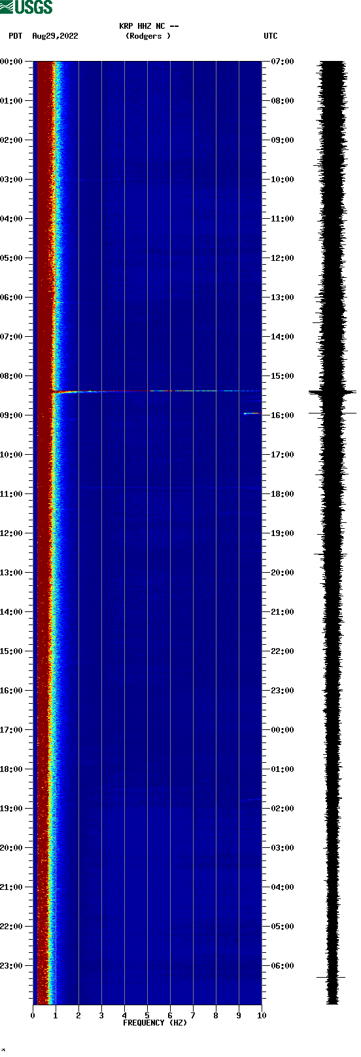The height and width of the screenshot is (1057, 361).
Task: Click the 'Aug29,2022' date label
Action: pyautogui.click(x=55, y=36)
